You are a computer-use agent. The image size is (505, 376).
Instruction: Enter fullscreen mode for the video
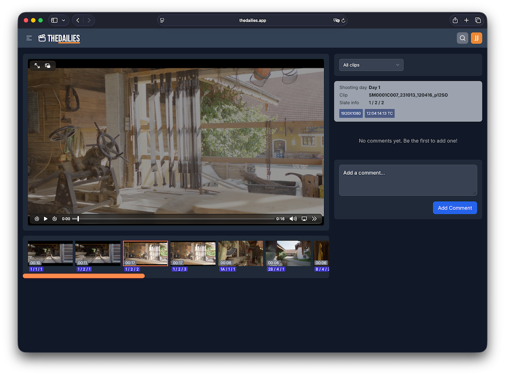(x=37, y=66)
